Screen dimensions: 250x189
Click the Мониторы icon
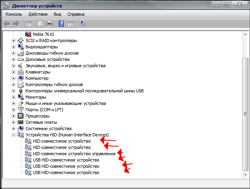[x=21, y=97]
